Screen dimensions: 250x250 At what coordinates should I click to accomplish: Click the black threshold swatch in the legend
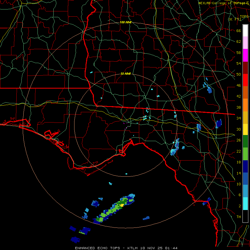pyautogui.click(x=245, y=216)
